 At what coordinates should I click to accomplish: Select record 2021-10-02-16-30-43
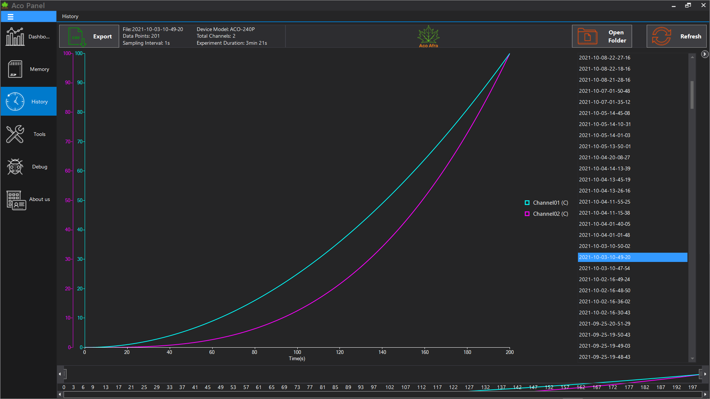tap(632, 313)
